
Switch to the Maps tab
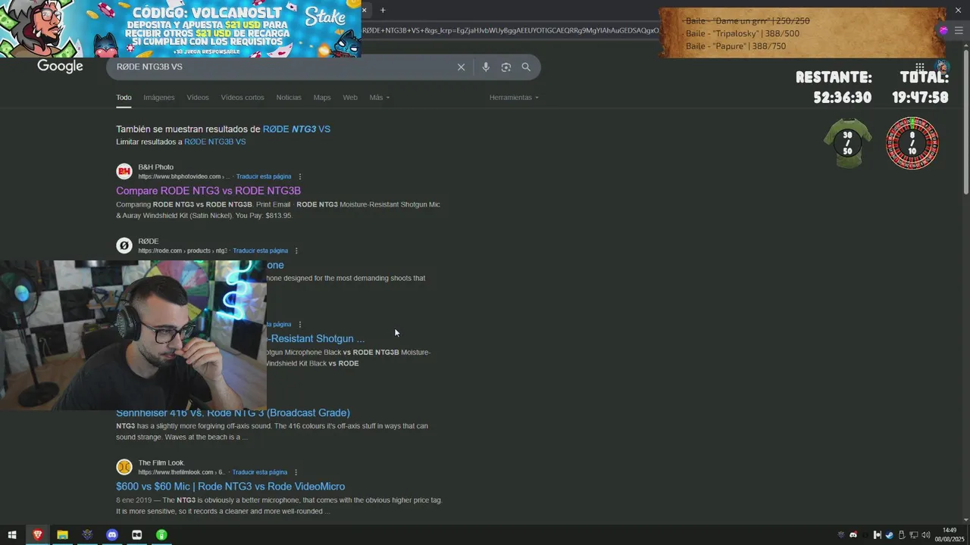322,98
